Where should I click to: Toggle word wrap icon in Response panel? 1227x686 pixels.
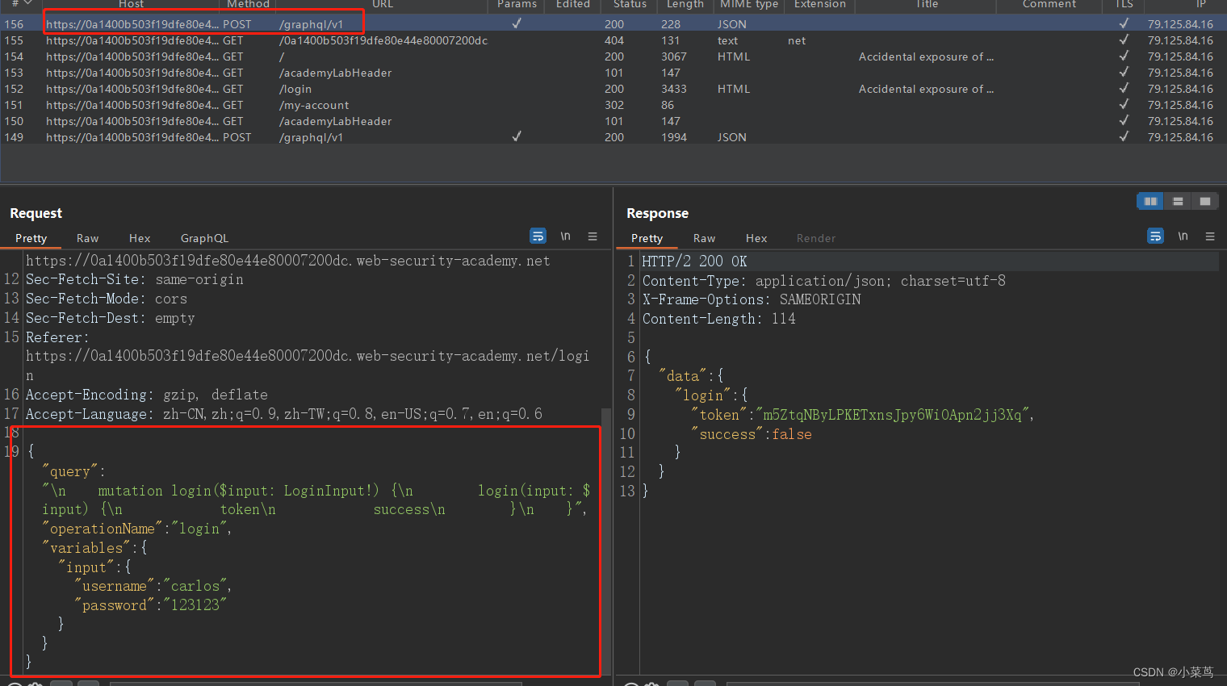coord(1155,236)
